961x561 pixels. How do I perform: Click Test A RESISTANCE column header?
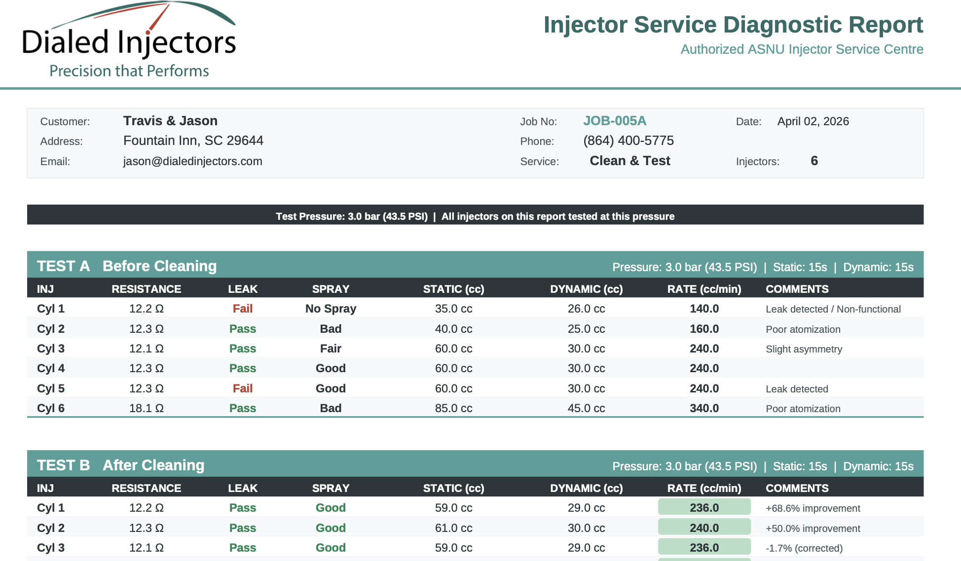147,289
